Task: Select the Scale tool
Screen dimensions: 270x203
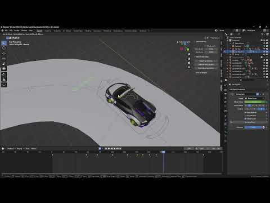Action: (x=4, y=64)
